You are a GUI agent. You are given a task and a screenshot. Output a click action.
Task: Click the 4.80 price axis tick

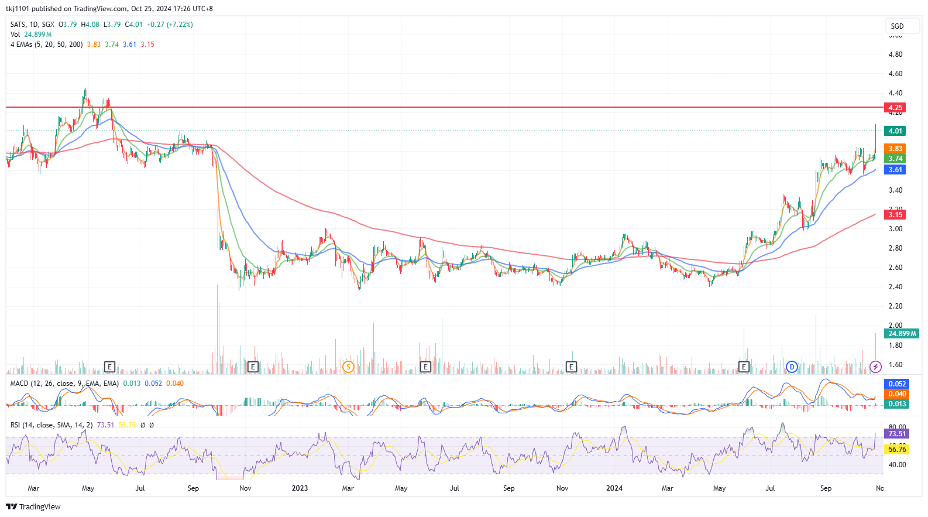895,54
